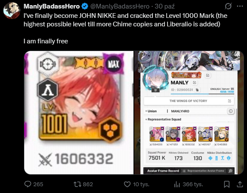The height and width of the screenshot is (193, 247).
Task: View post analytics bar chart icon
Action: (x=177, y=184)
